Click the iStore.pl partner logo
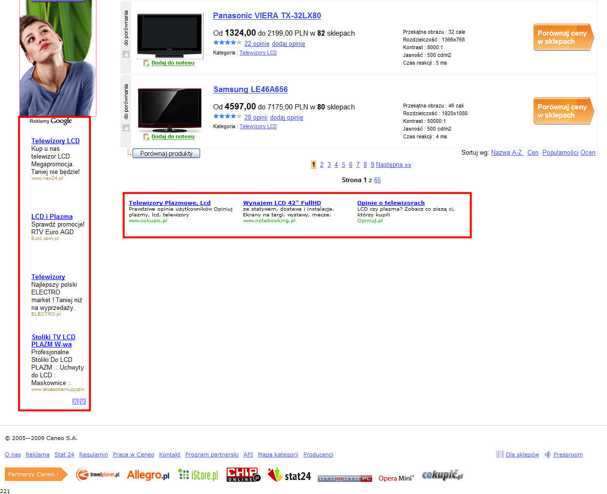Screen dimensions: 607x494 pos(198,475)
